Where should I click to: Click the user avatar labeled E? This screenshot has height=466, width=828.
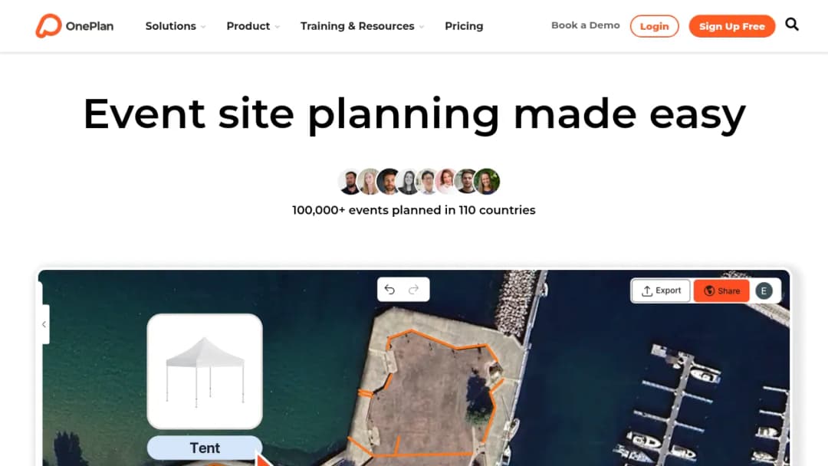(764, 290)
